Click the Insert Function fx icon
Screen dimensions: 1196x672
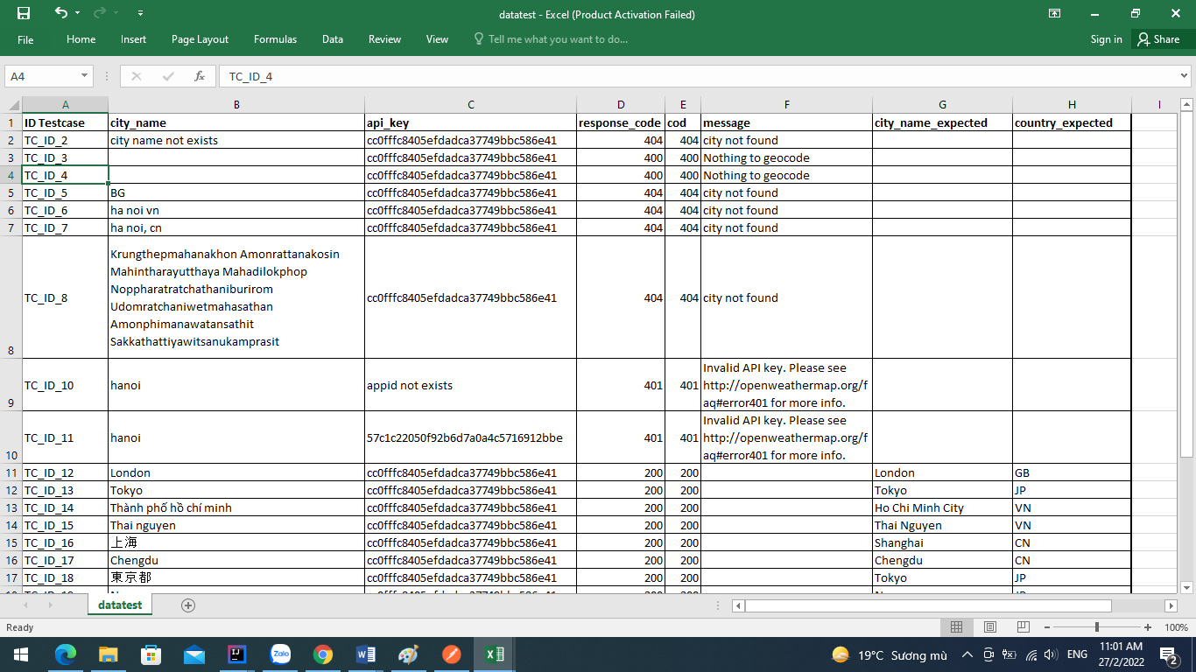[200, 76]
